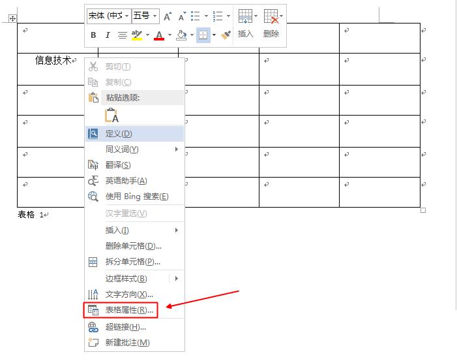This screenshot has height=363, width=457.
Task: Click the caption text 表格 1
Action: click(x=31, y=215)
